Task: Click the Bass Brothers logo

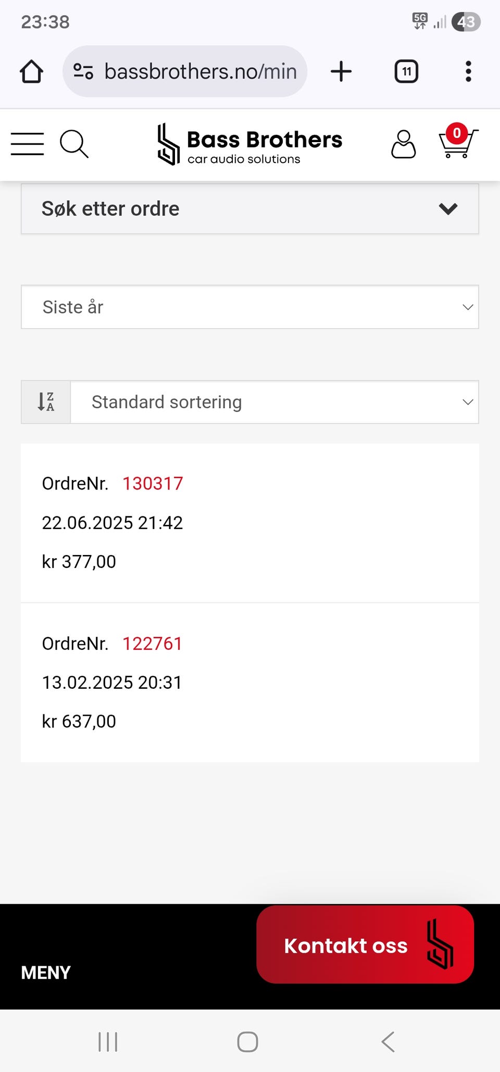Action: 250,144
